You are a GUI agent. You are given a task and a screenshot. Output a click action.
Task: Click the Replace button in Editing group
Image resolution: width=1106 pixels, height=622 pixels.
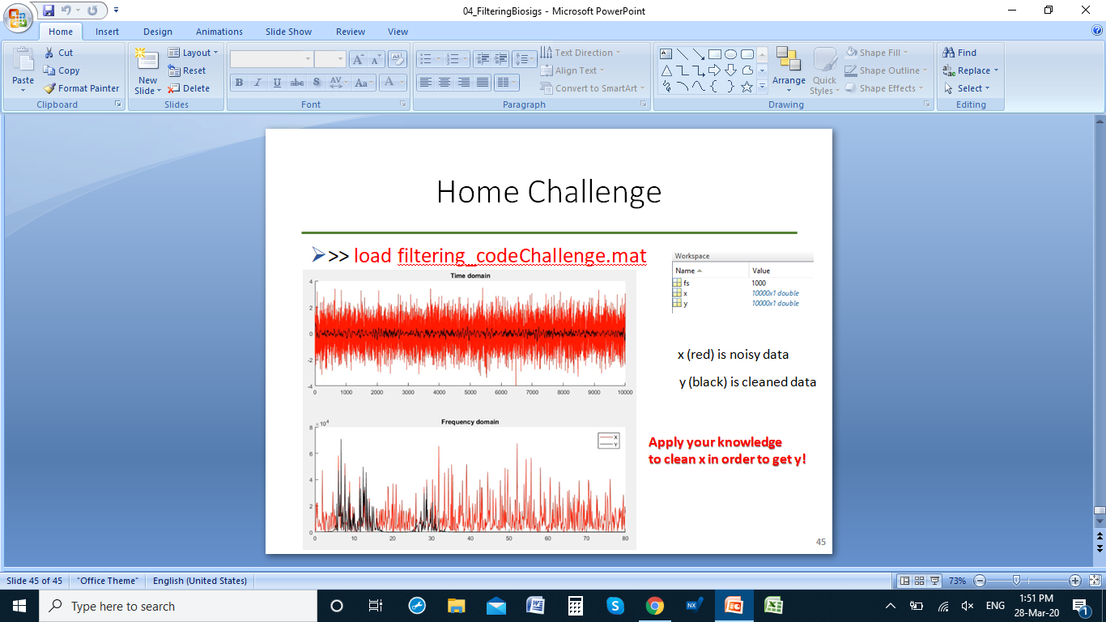970,70
